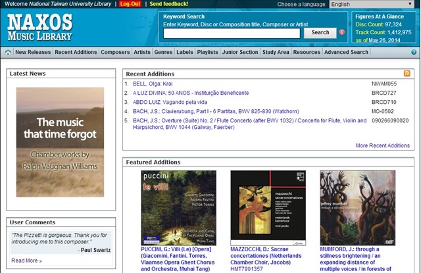Click the Paul Swartz comment quote
The width and height of the screenshot is (421, 273).
coord(59,238)
